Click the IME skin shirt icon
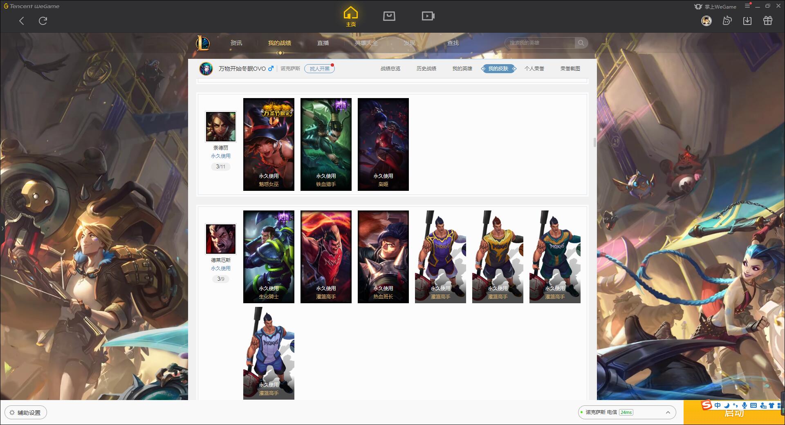This screenshot has width=785, height=425. coord(772,405)
